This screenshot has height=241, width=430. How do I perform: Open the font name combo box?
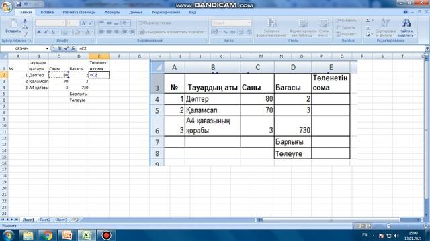50,23
